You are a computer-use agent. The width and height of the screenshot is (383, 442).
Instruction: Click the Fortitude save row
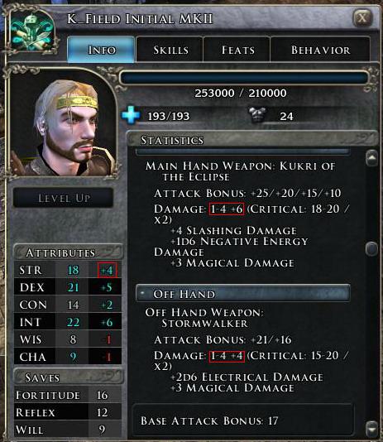click(x=68, y=395)
